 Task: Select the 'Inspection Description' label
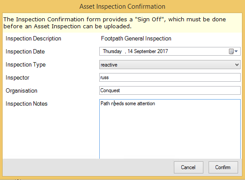coord(33,39)
